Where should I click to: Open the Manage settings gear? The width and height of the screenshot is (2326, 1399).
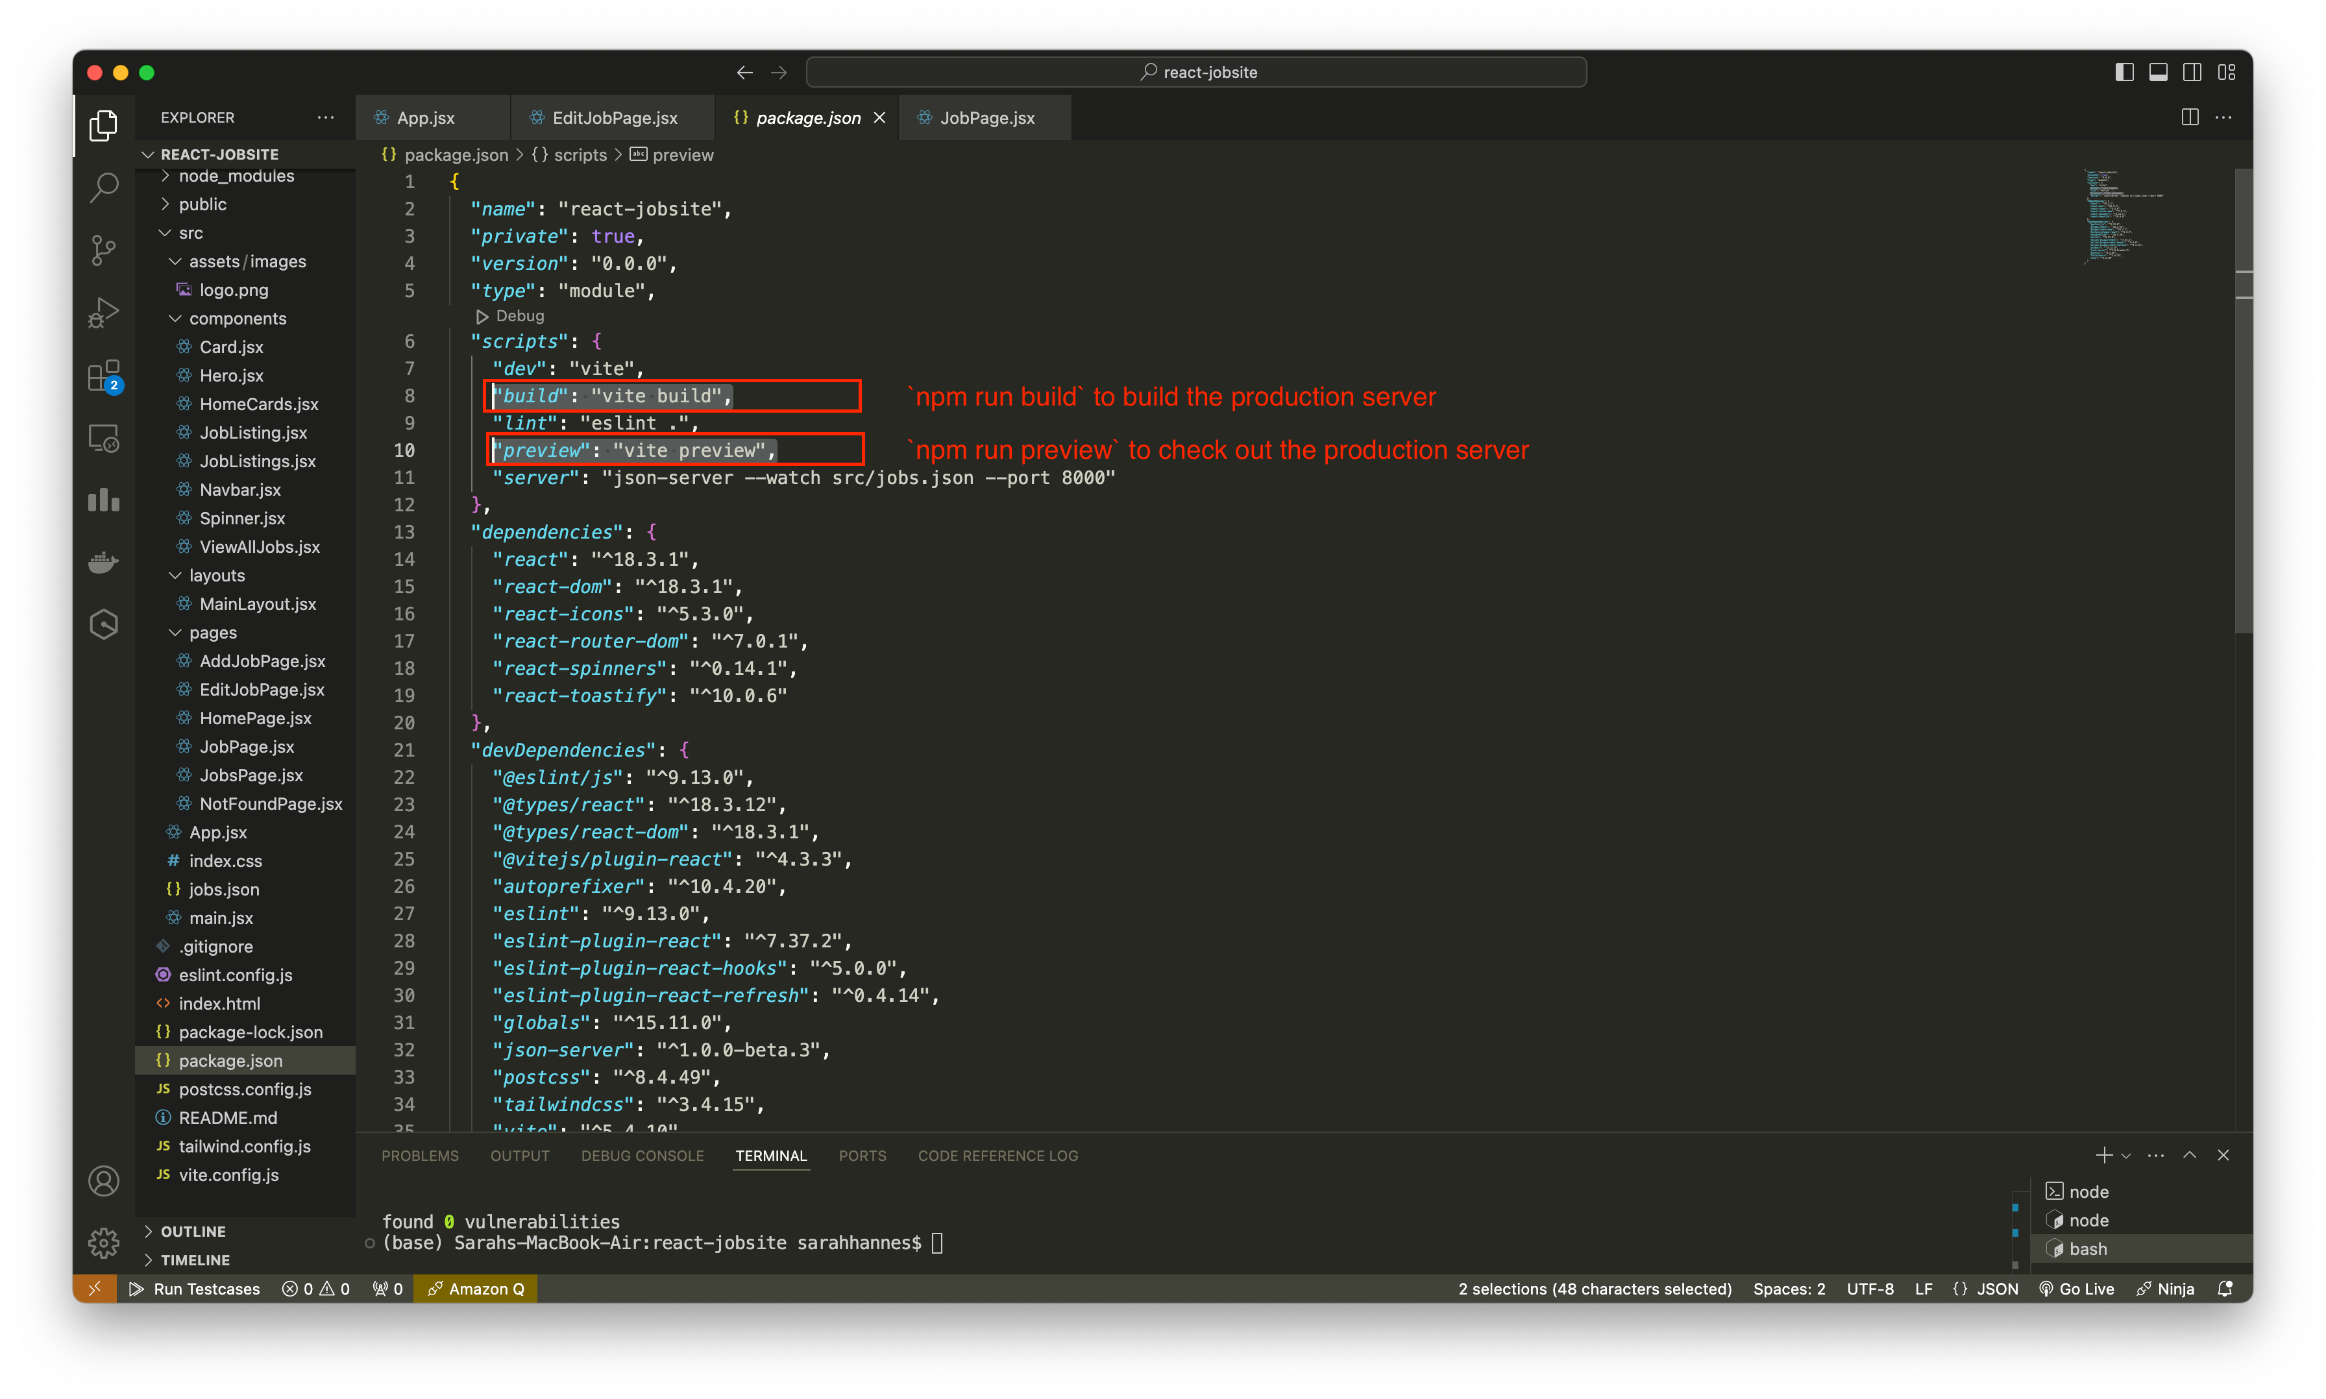[x=104, y=1243]
